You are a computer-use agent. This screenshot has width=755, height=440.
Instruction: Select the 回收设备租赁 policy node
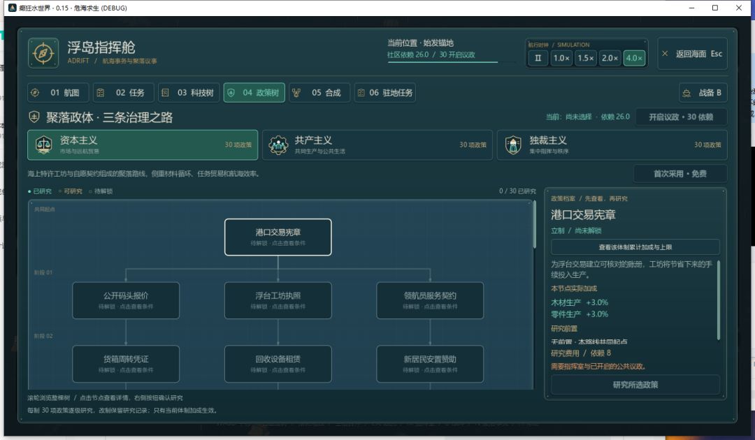278,364
